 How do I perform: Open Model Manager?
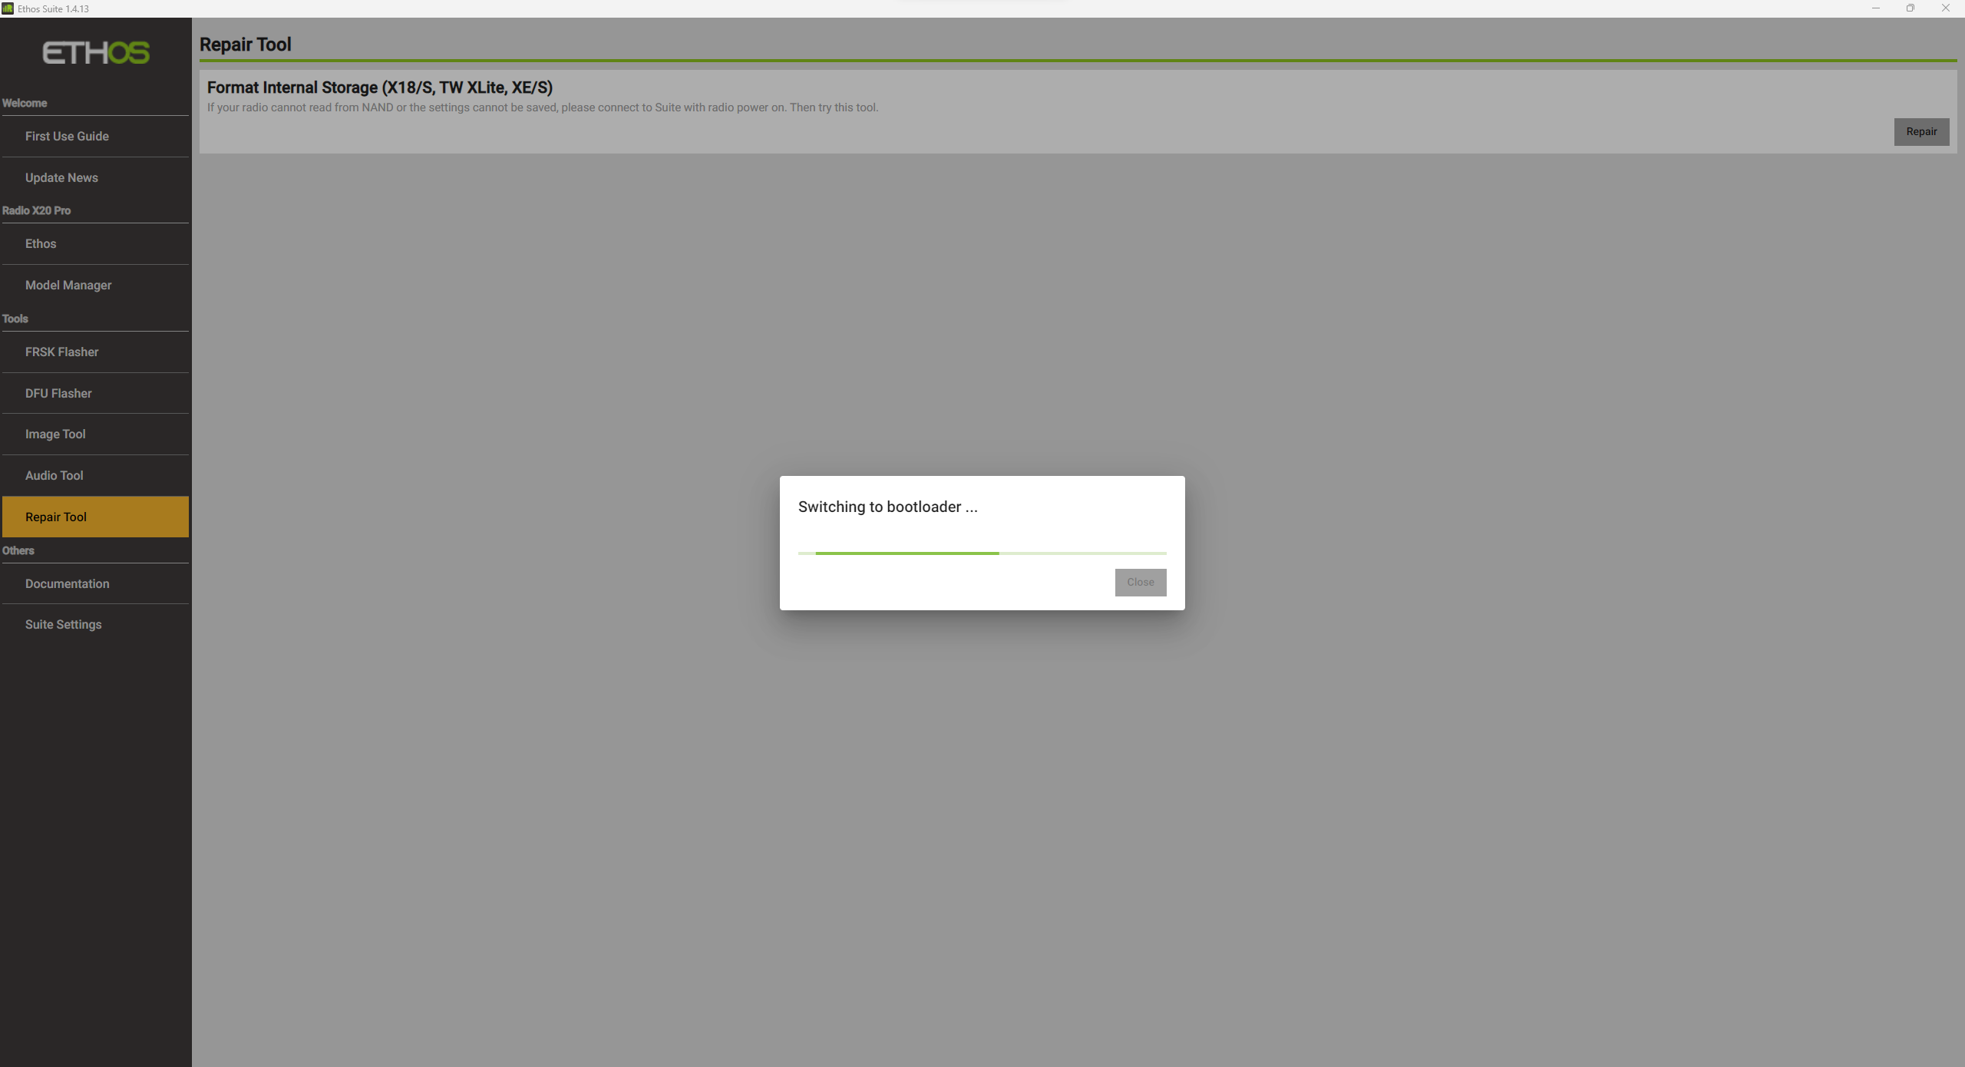68,285
